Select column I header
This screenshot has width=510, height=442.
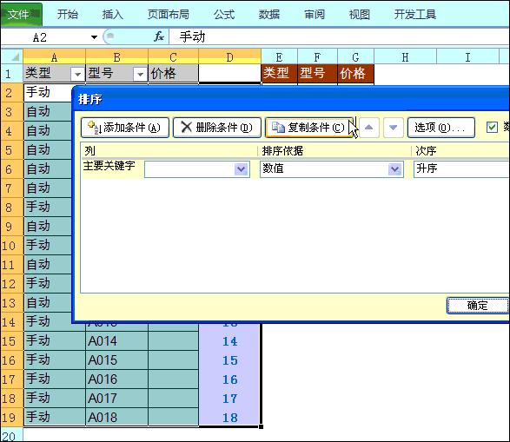[x=467, y=57]
